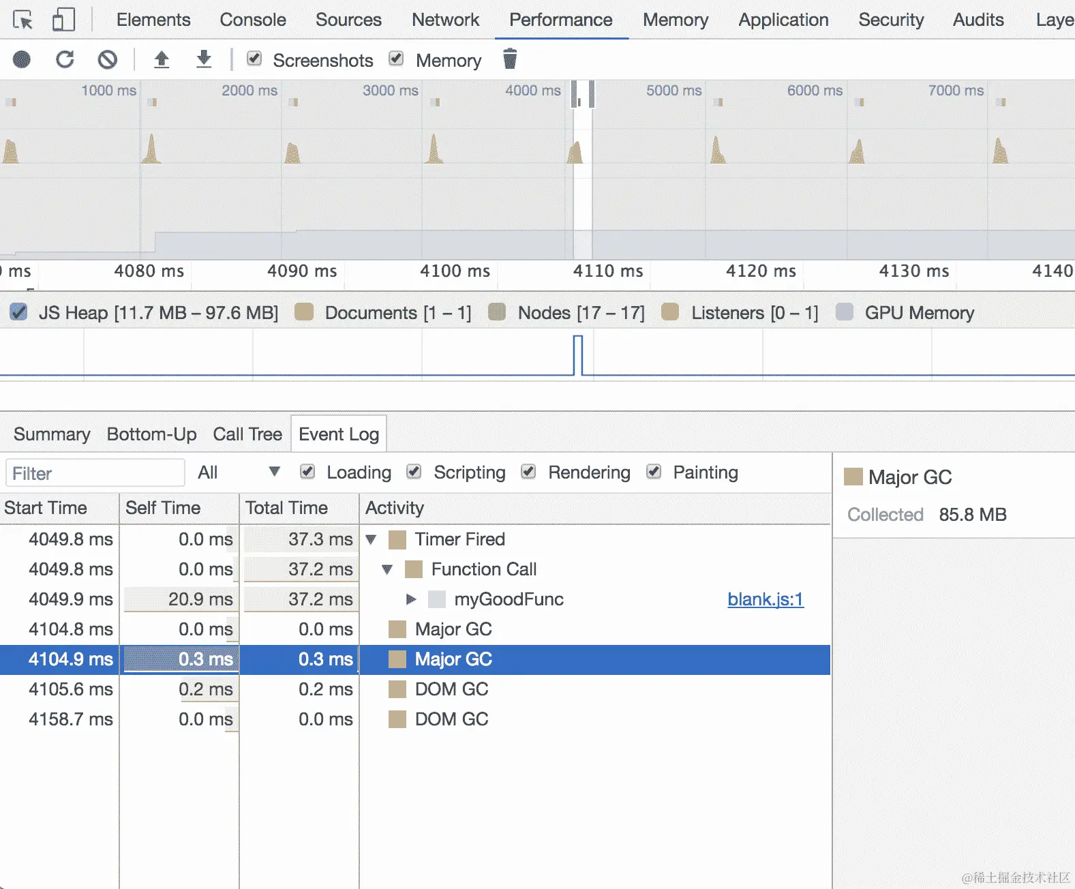
Task: Sort by the Activity column header
Action: pos(595,508)
